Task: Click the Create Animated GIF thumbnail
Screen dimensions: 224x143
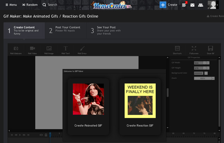Action: [88, 99]
